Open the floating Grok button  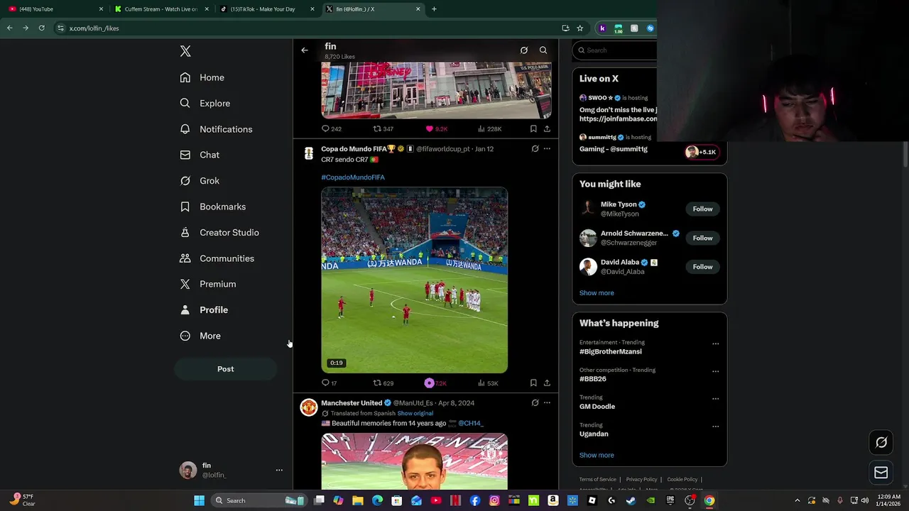pyautogui.click(x=881, y=442)
